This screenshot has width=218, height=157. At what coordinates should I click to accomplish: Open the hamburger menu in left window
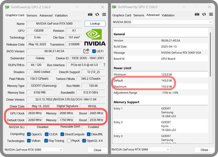click(104, 14)
